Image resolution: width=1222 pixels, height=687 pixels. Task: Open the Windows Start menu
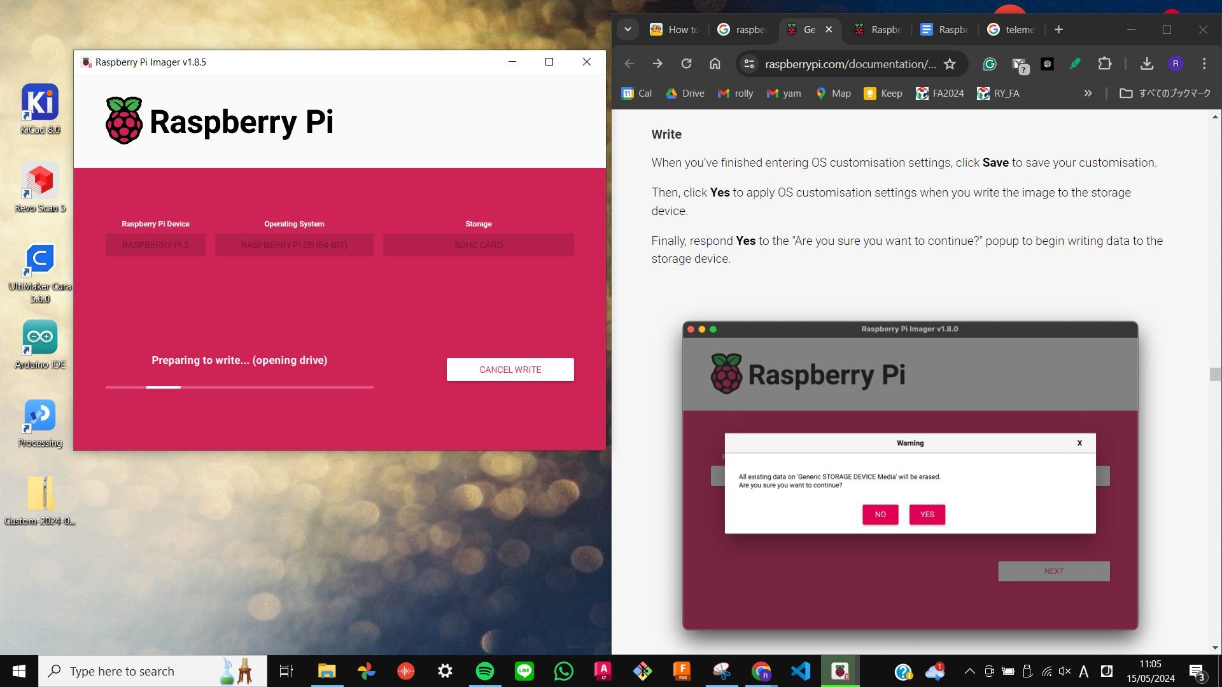coord(19,671)
